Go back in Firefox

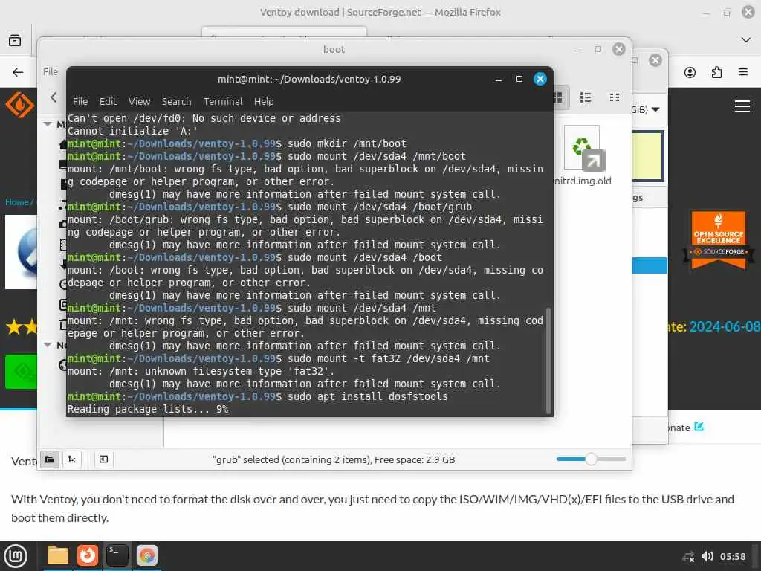[18, 72]
